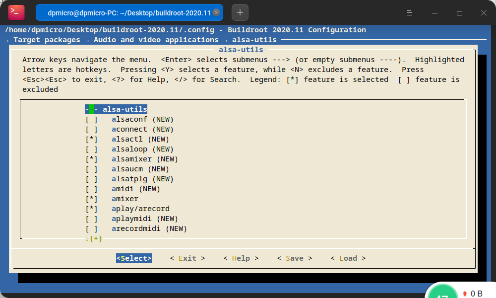Click the alsatplg (NEW) label
Image resolution: width=496 pixels, height=298 pixels.
click(x=143, y=179)
